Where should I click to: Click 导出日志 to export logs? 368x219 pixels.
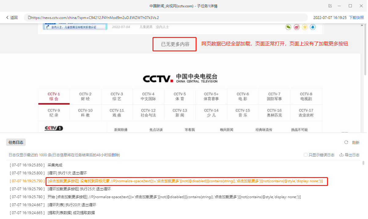click(x=352, y=155)
